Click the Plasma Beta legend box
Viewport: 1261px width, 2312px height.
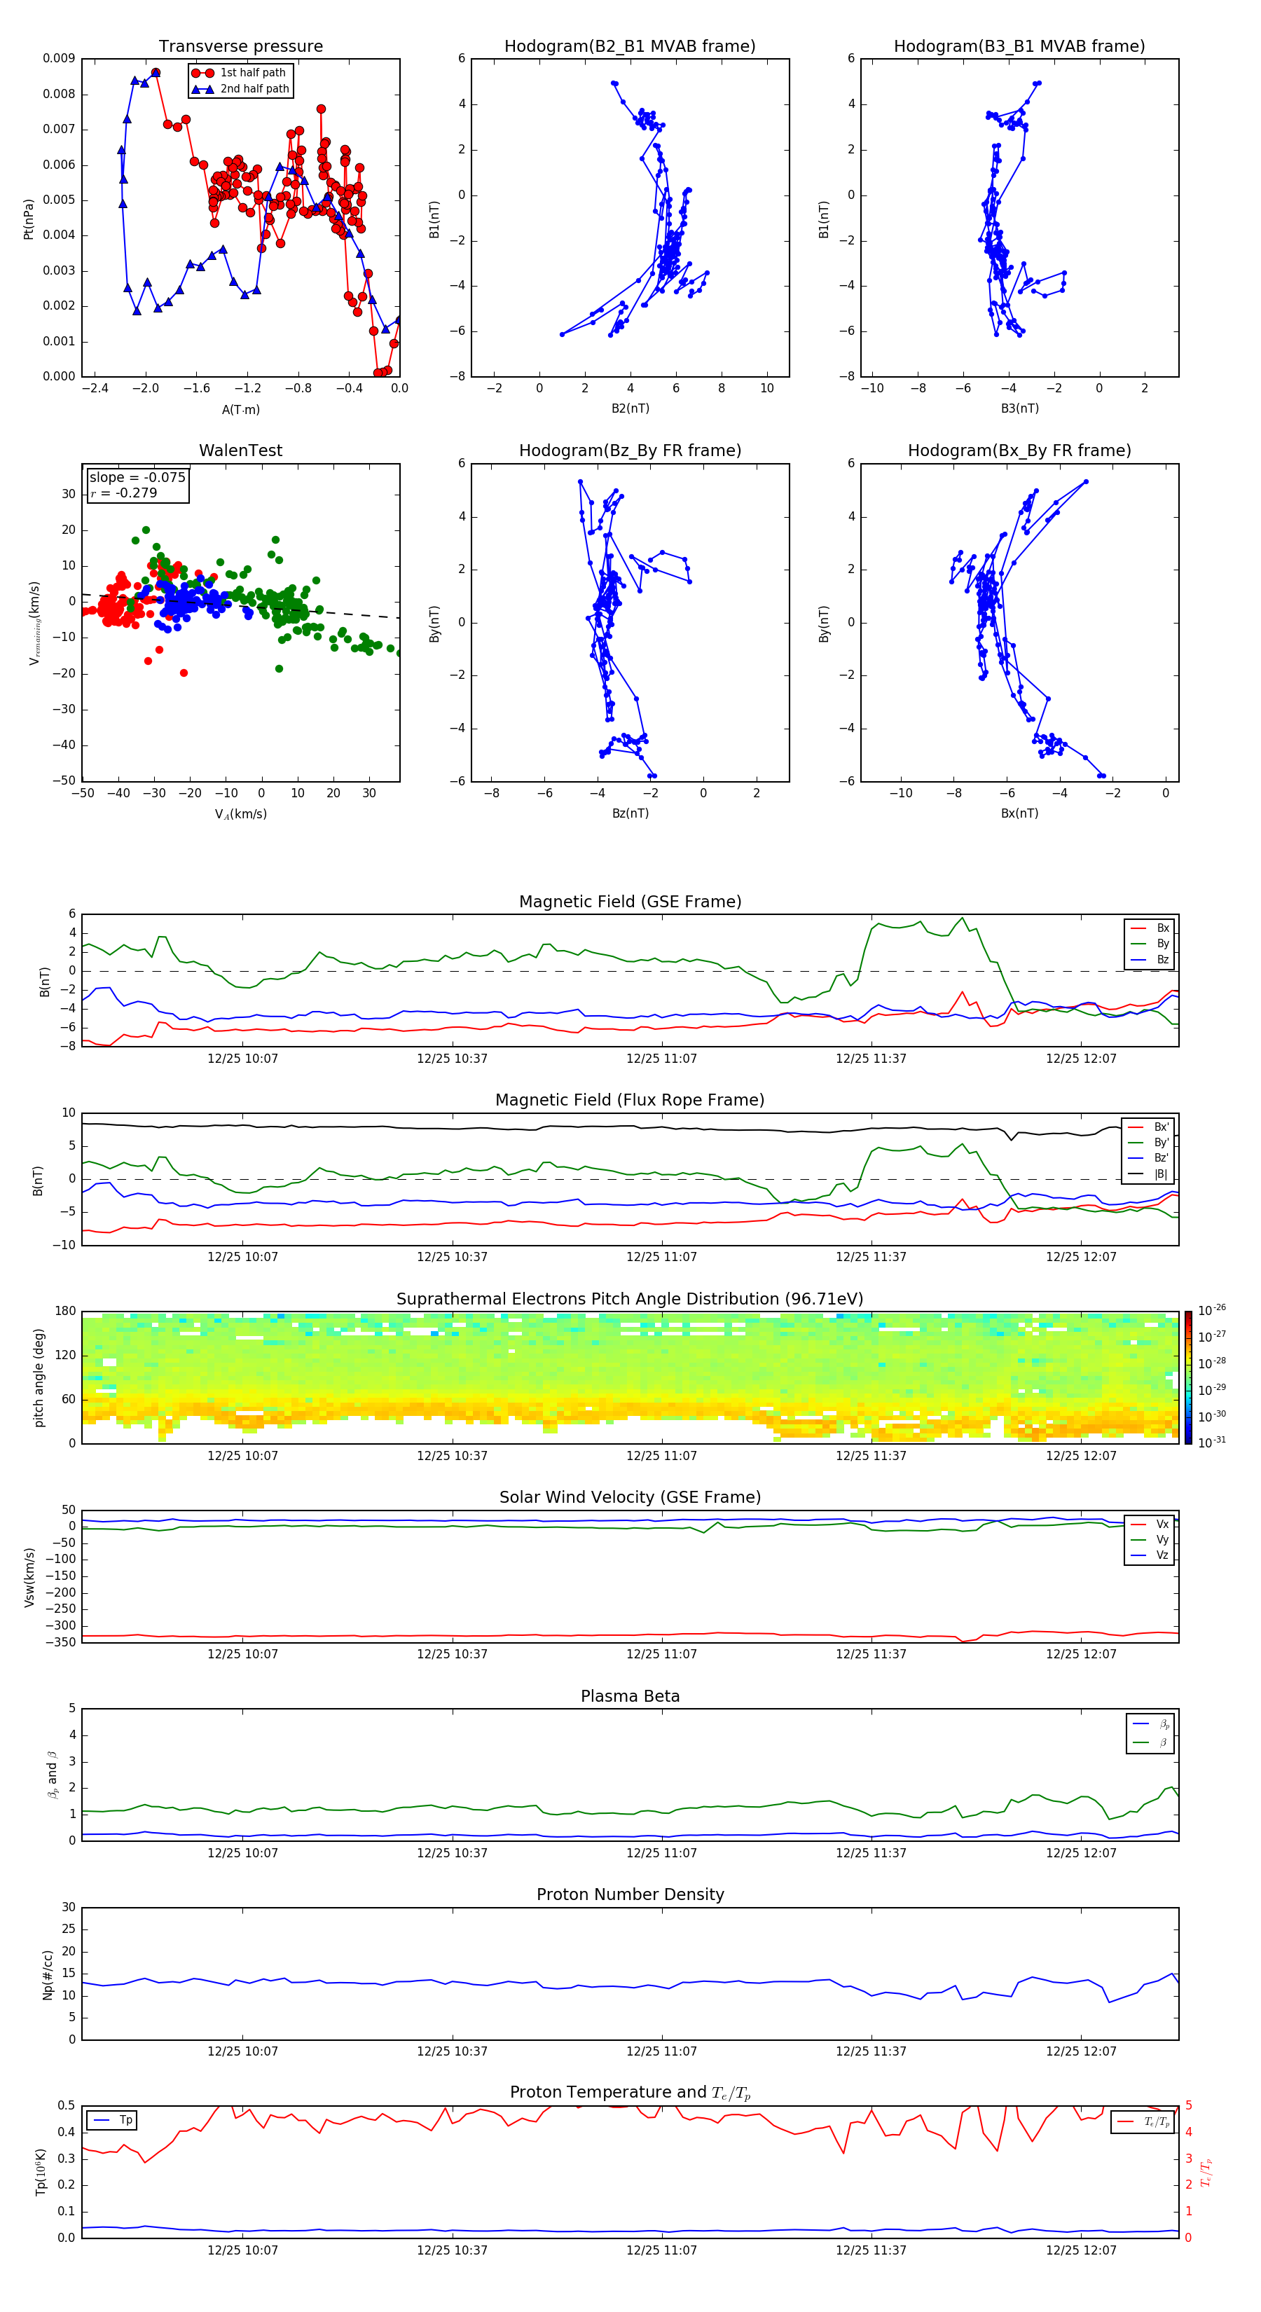point(1152,1733)
